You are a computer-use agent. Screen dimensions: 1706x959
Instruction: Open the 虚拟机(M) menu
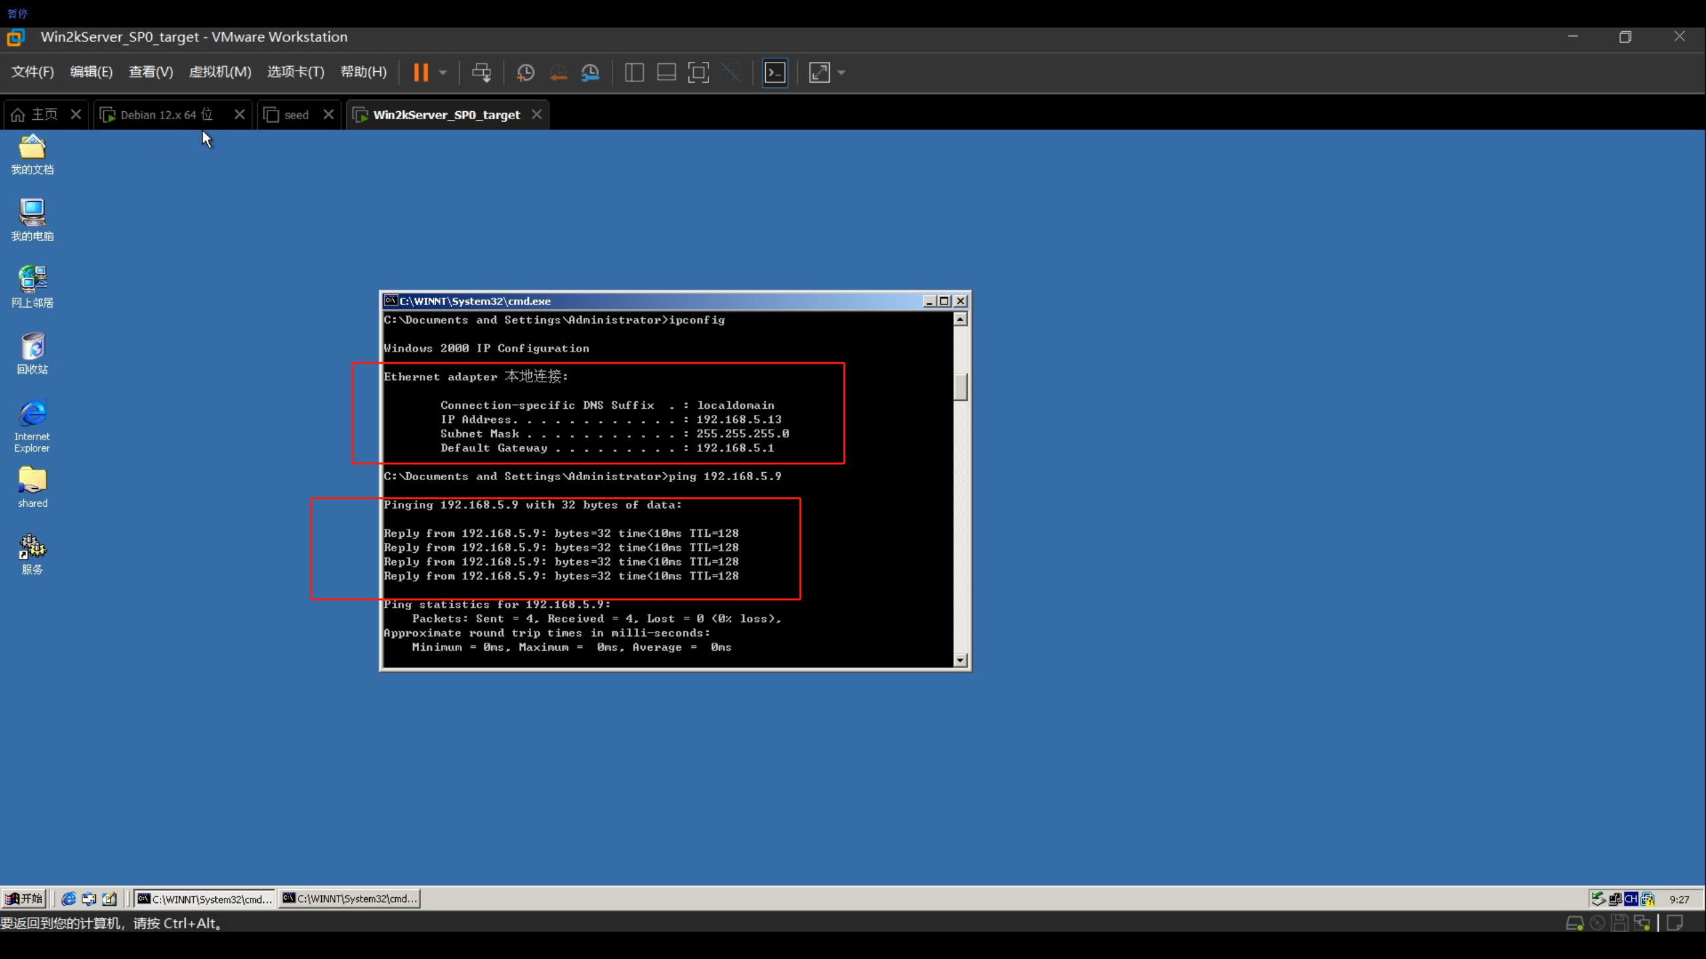click(x=220, y=72)
